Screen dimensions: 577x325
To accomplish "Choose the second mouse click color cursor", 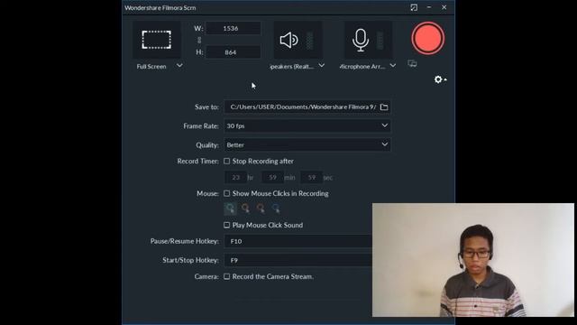I will click(245, 209).
